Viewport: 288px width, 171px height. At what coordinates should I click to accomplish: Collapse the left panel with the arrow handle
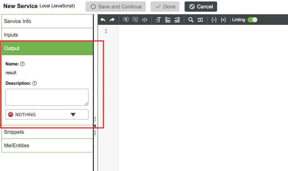95,126
